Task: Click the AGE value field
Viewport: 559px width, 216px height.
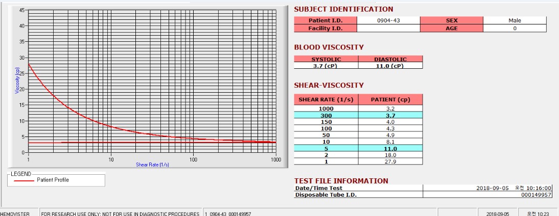Action: pyautogui.click(x=515, y=29)
